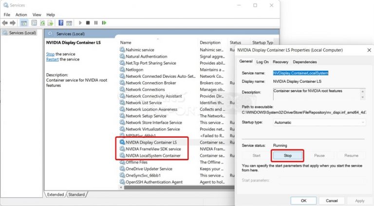
Task: Select gear icon of NVIDIA FrameView SDK service
Action: (122, 149)
